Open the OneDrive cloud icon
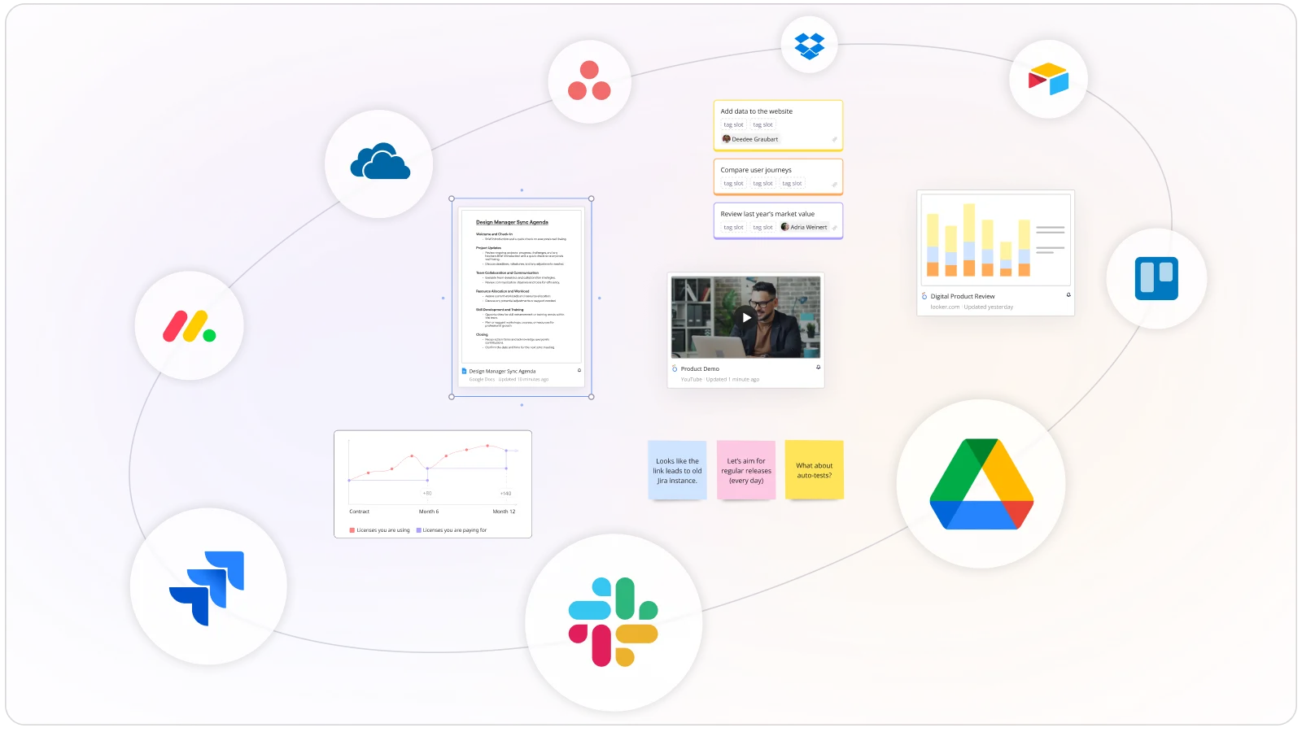Viewport: 1302px width, 732px height. (x=379, y=163)
